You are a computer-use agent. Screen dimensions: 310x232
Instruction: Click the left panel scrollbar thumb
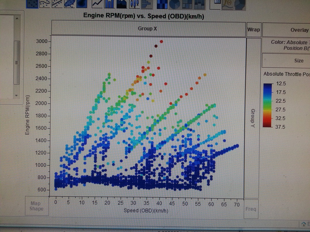(17, 63)
